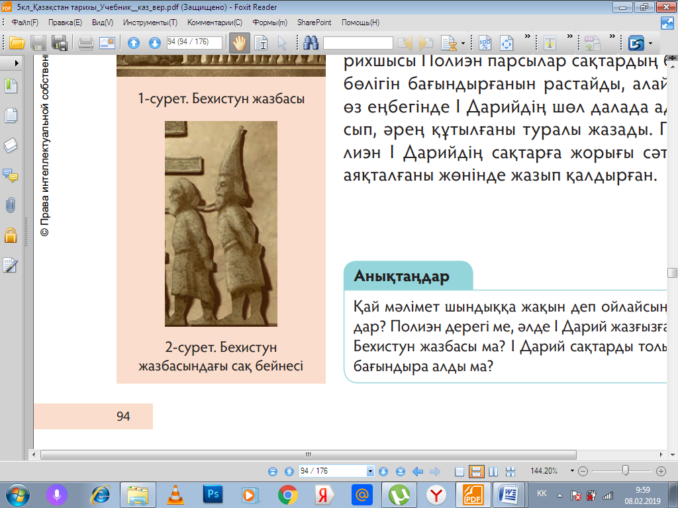Open the Bookmarks side panel
This screenshot has width=678, height=508.
(x=11, y=86)
